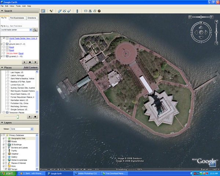Enable the Borders and Labels checkbox
The image size is (220, 176).
[x=6, y=147]
